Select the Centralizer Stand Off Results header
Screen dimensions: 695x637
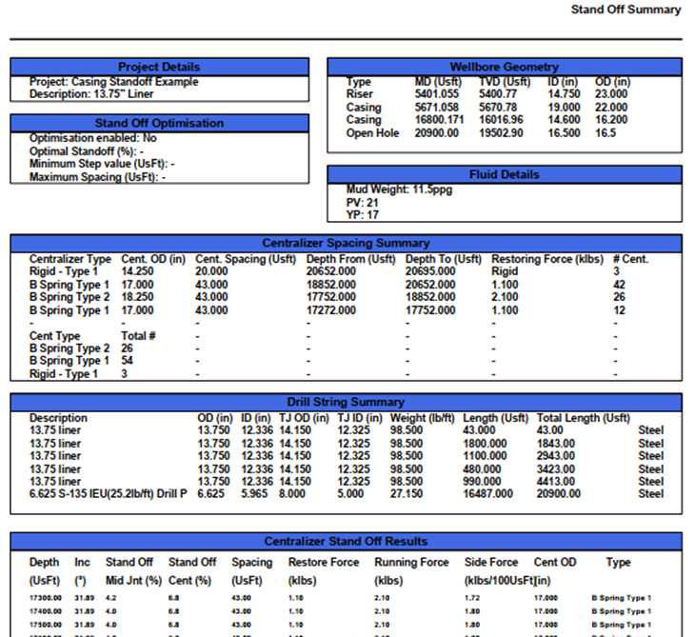pos(346,541)
